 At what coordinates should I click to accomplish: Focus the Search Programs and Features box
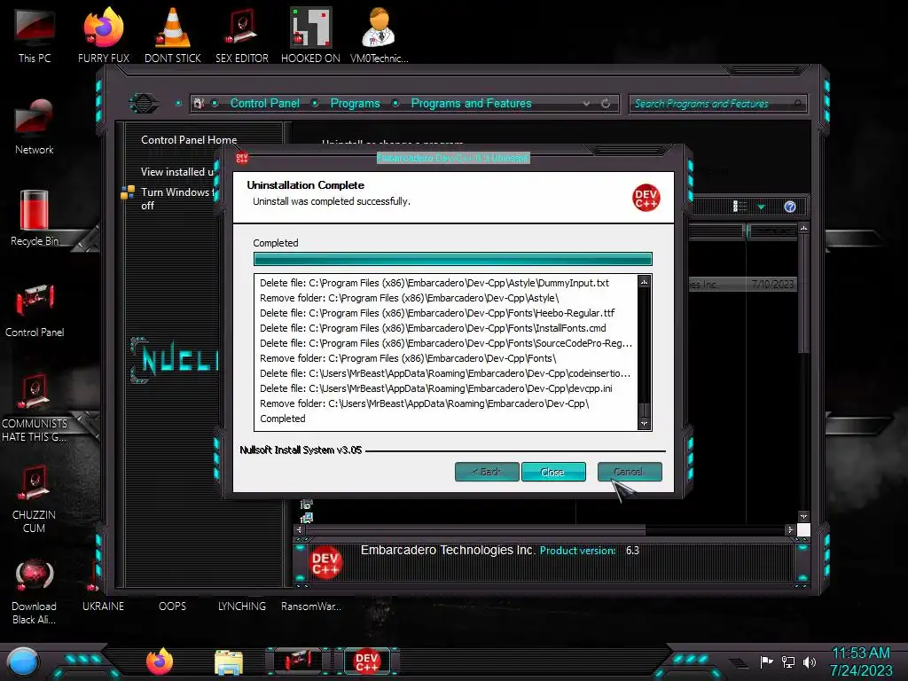[717, 104]
